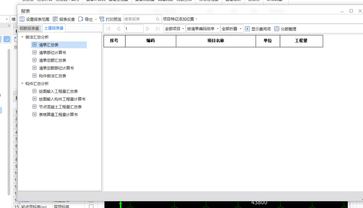Viewport: 363px width, 208px height.
Task: Click the search magnifier icon
Action: pos(158,19)
